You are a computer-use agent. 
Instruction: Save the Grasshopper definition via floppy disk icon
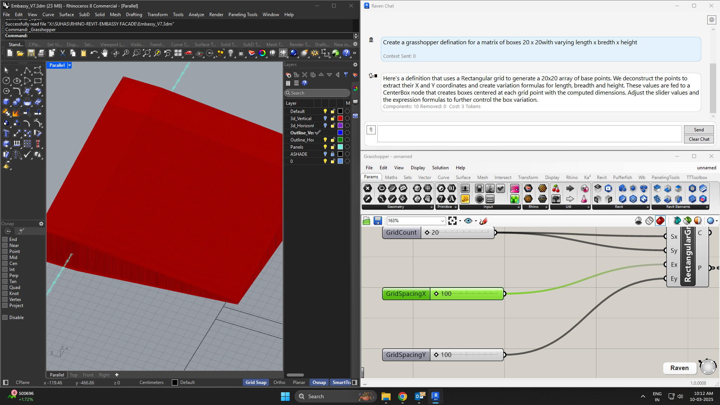click(377, 221)
